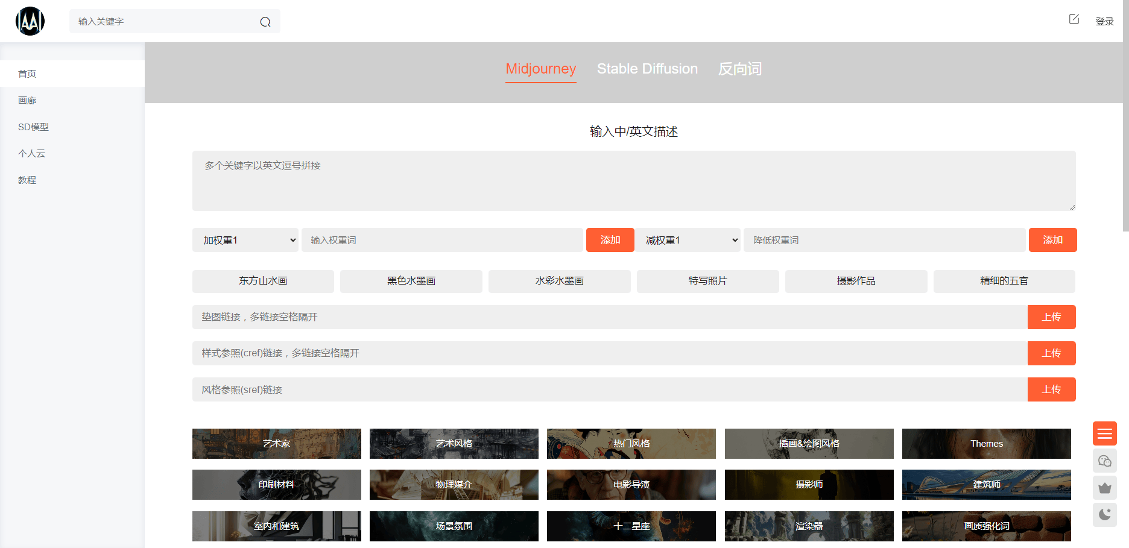Screen dimensions: 1129x548
Task: Click the search magnifier icon
Action: tap(265, 22)
